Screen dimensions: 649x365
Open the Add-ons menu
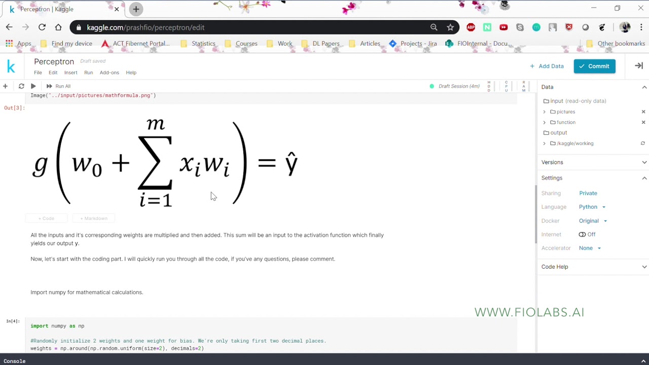click(x=110, y=72)
